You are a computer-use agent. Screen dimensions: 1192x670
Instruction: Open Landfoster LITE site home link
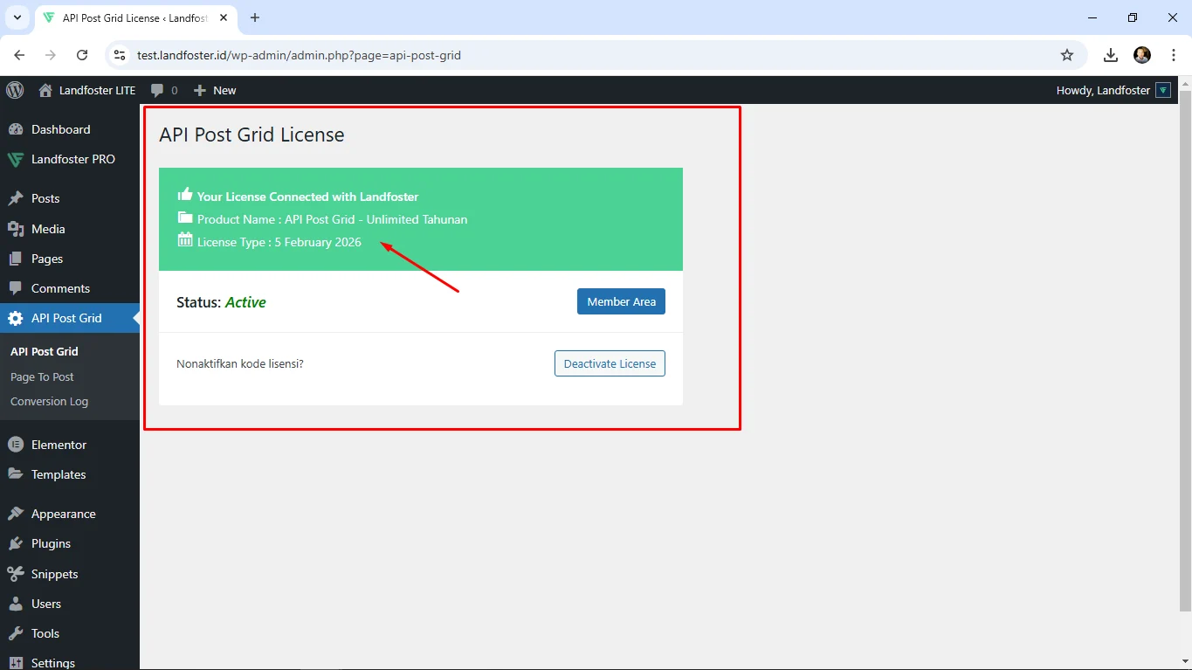[87, 90]
